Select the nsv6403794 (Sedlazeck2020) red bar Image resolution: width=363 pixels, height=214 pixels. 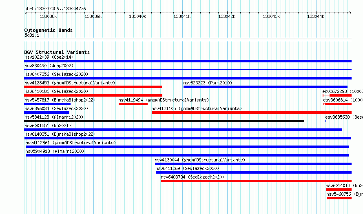(256, 181)
